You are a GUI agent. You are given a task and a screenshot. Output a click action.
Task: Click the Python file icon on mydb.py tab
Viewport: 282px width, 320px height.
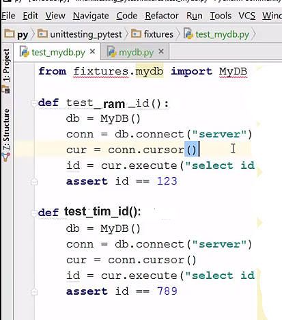click(x=111, y=52)
